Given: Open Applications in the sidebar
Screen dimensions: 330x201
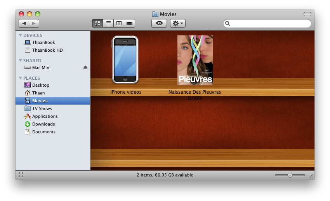Looking at the screenshot, I should click(53, 116).
